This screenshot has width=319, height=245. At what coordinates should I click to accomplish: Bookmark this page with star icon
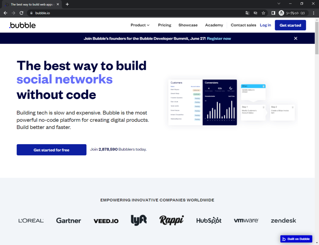point(263,13)
